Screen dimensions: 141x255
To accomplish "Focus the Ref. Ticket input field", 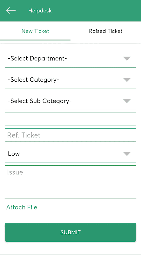I will [x=70, y=135].
